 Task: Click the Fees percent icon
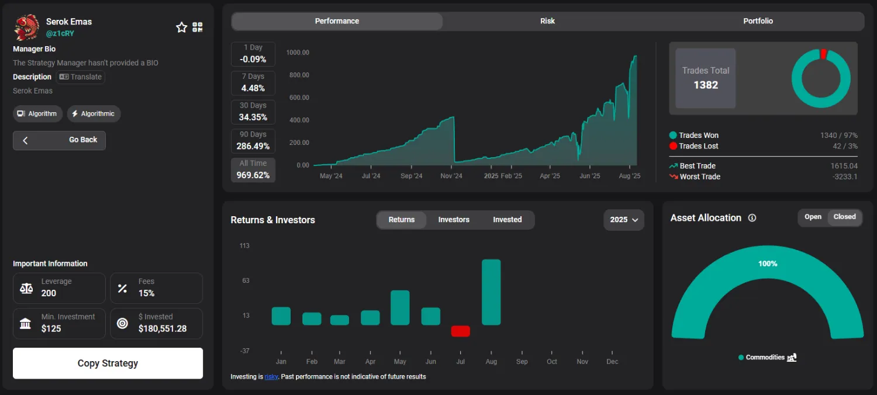click(x=122, y=288)
